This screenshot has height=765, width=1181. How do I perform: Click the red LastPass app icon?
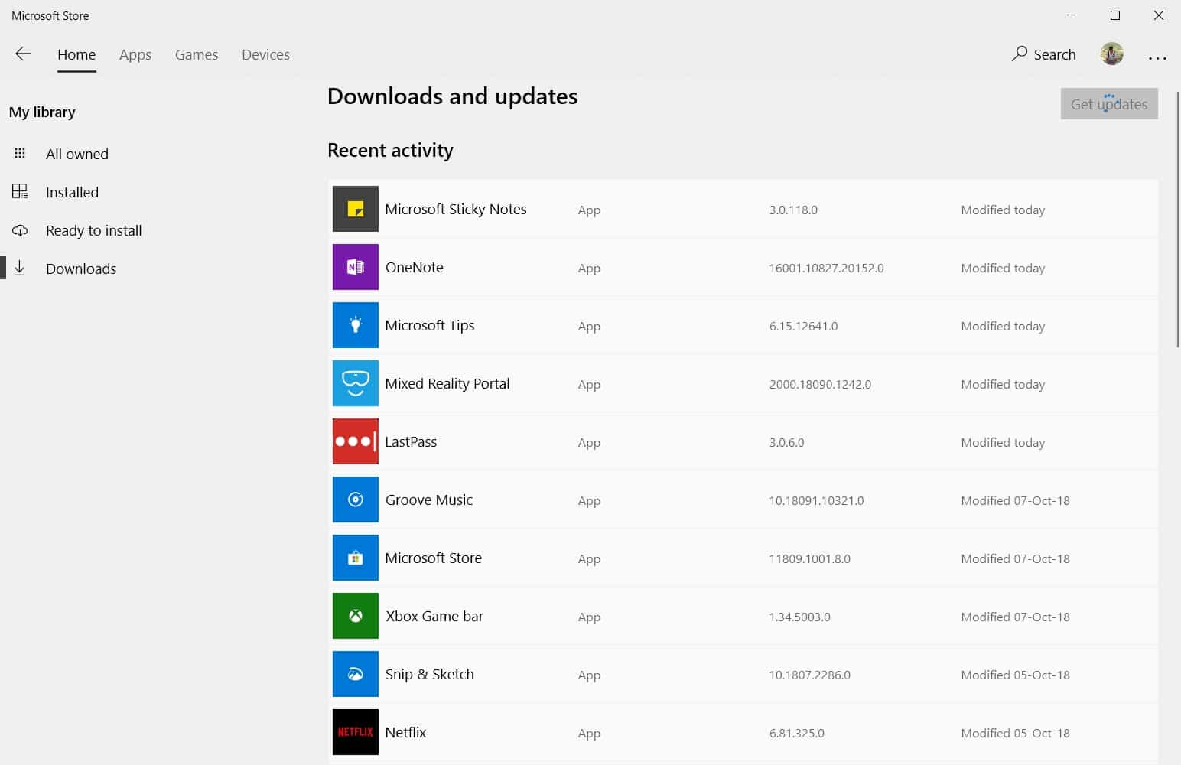pos(355,441)
